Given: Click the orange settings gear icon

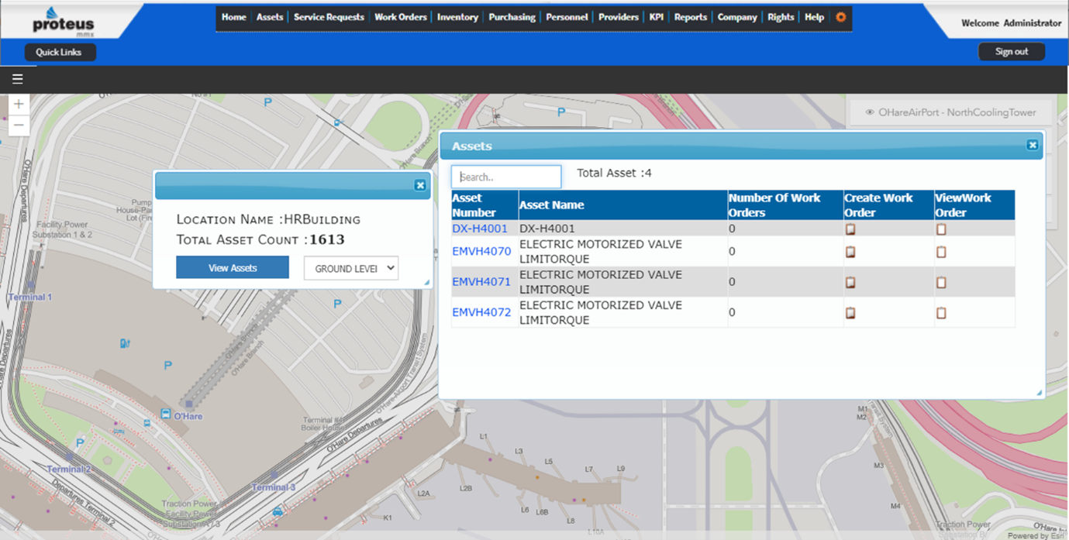Looking at the screenshot, I should [840, 17].
